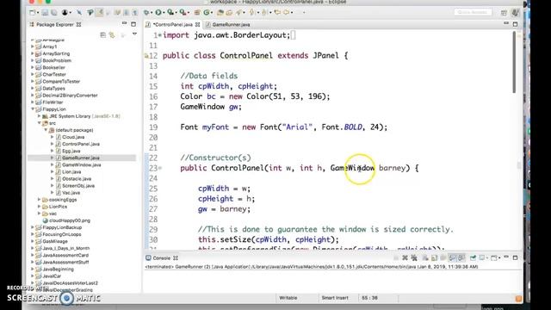Click the Back navigation yellow arrow

[x=277, y=13]
